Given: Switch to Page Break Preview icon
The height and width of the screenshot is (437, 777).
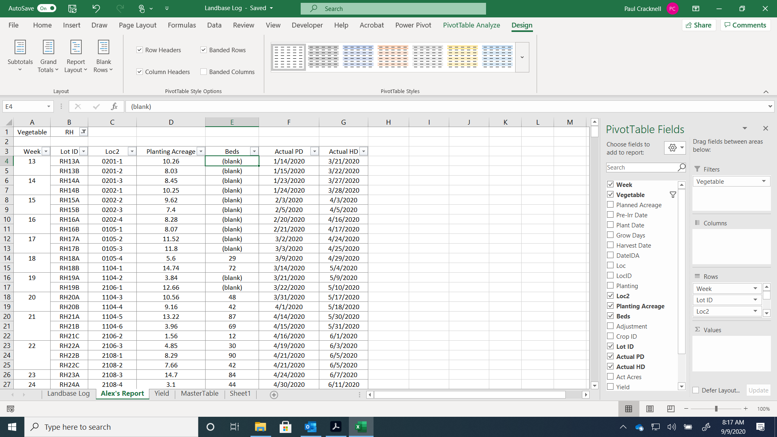Looking at the screenshot, I should 671,409.
